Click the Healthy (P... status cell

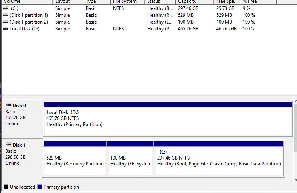click(160, 29)
